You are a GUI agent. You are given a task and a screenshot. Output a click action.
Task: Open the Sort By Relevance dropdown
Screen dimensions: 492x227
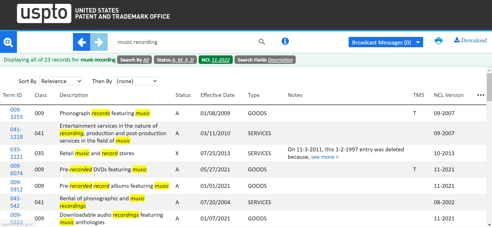click(x=61, y=81)
